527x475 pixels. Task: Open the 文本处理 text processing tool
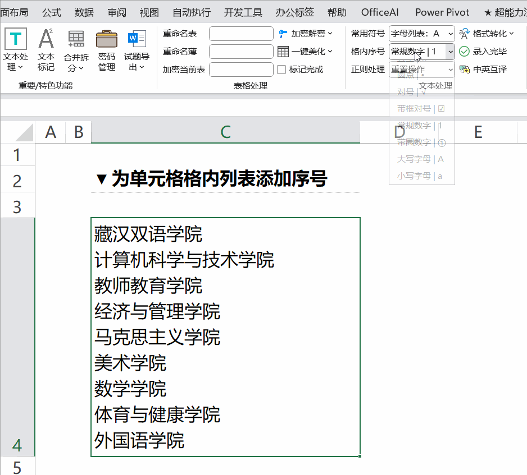point(16,49)
